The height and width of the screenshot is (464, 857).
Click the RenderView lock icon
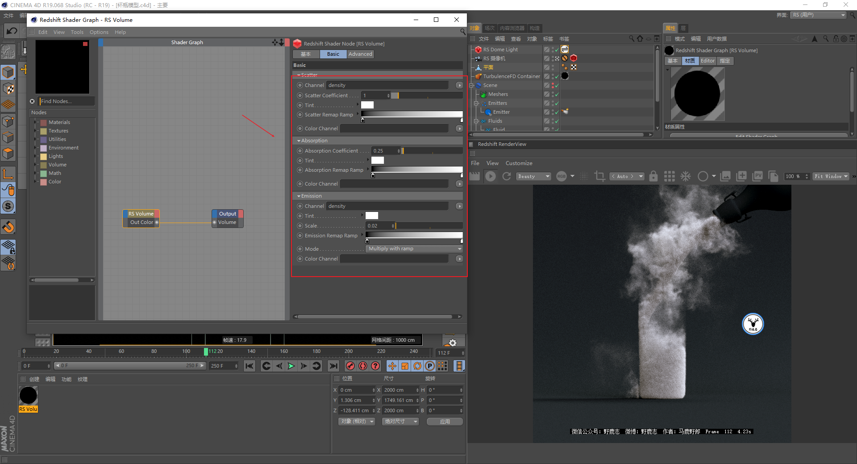(x=653, y=176)
